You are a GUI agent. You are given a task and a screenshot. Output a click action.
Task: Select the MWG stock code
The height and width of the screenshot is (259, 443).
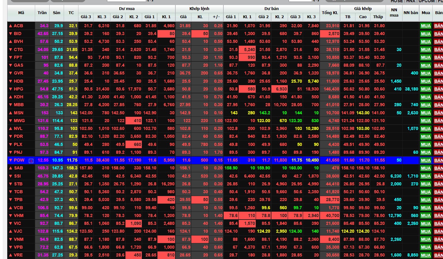click(x=19, y=121)
